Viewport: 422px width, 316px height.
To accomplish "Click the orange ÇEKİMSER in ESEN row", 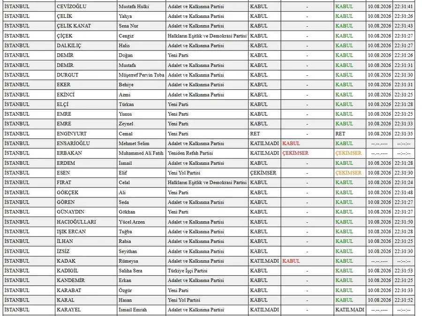I will click(x=348, y=173).
